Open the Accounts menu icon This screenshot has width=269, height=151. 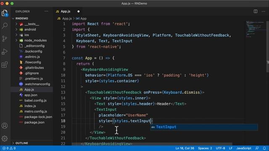[x=5, y=126]
